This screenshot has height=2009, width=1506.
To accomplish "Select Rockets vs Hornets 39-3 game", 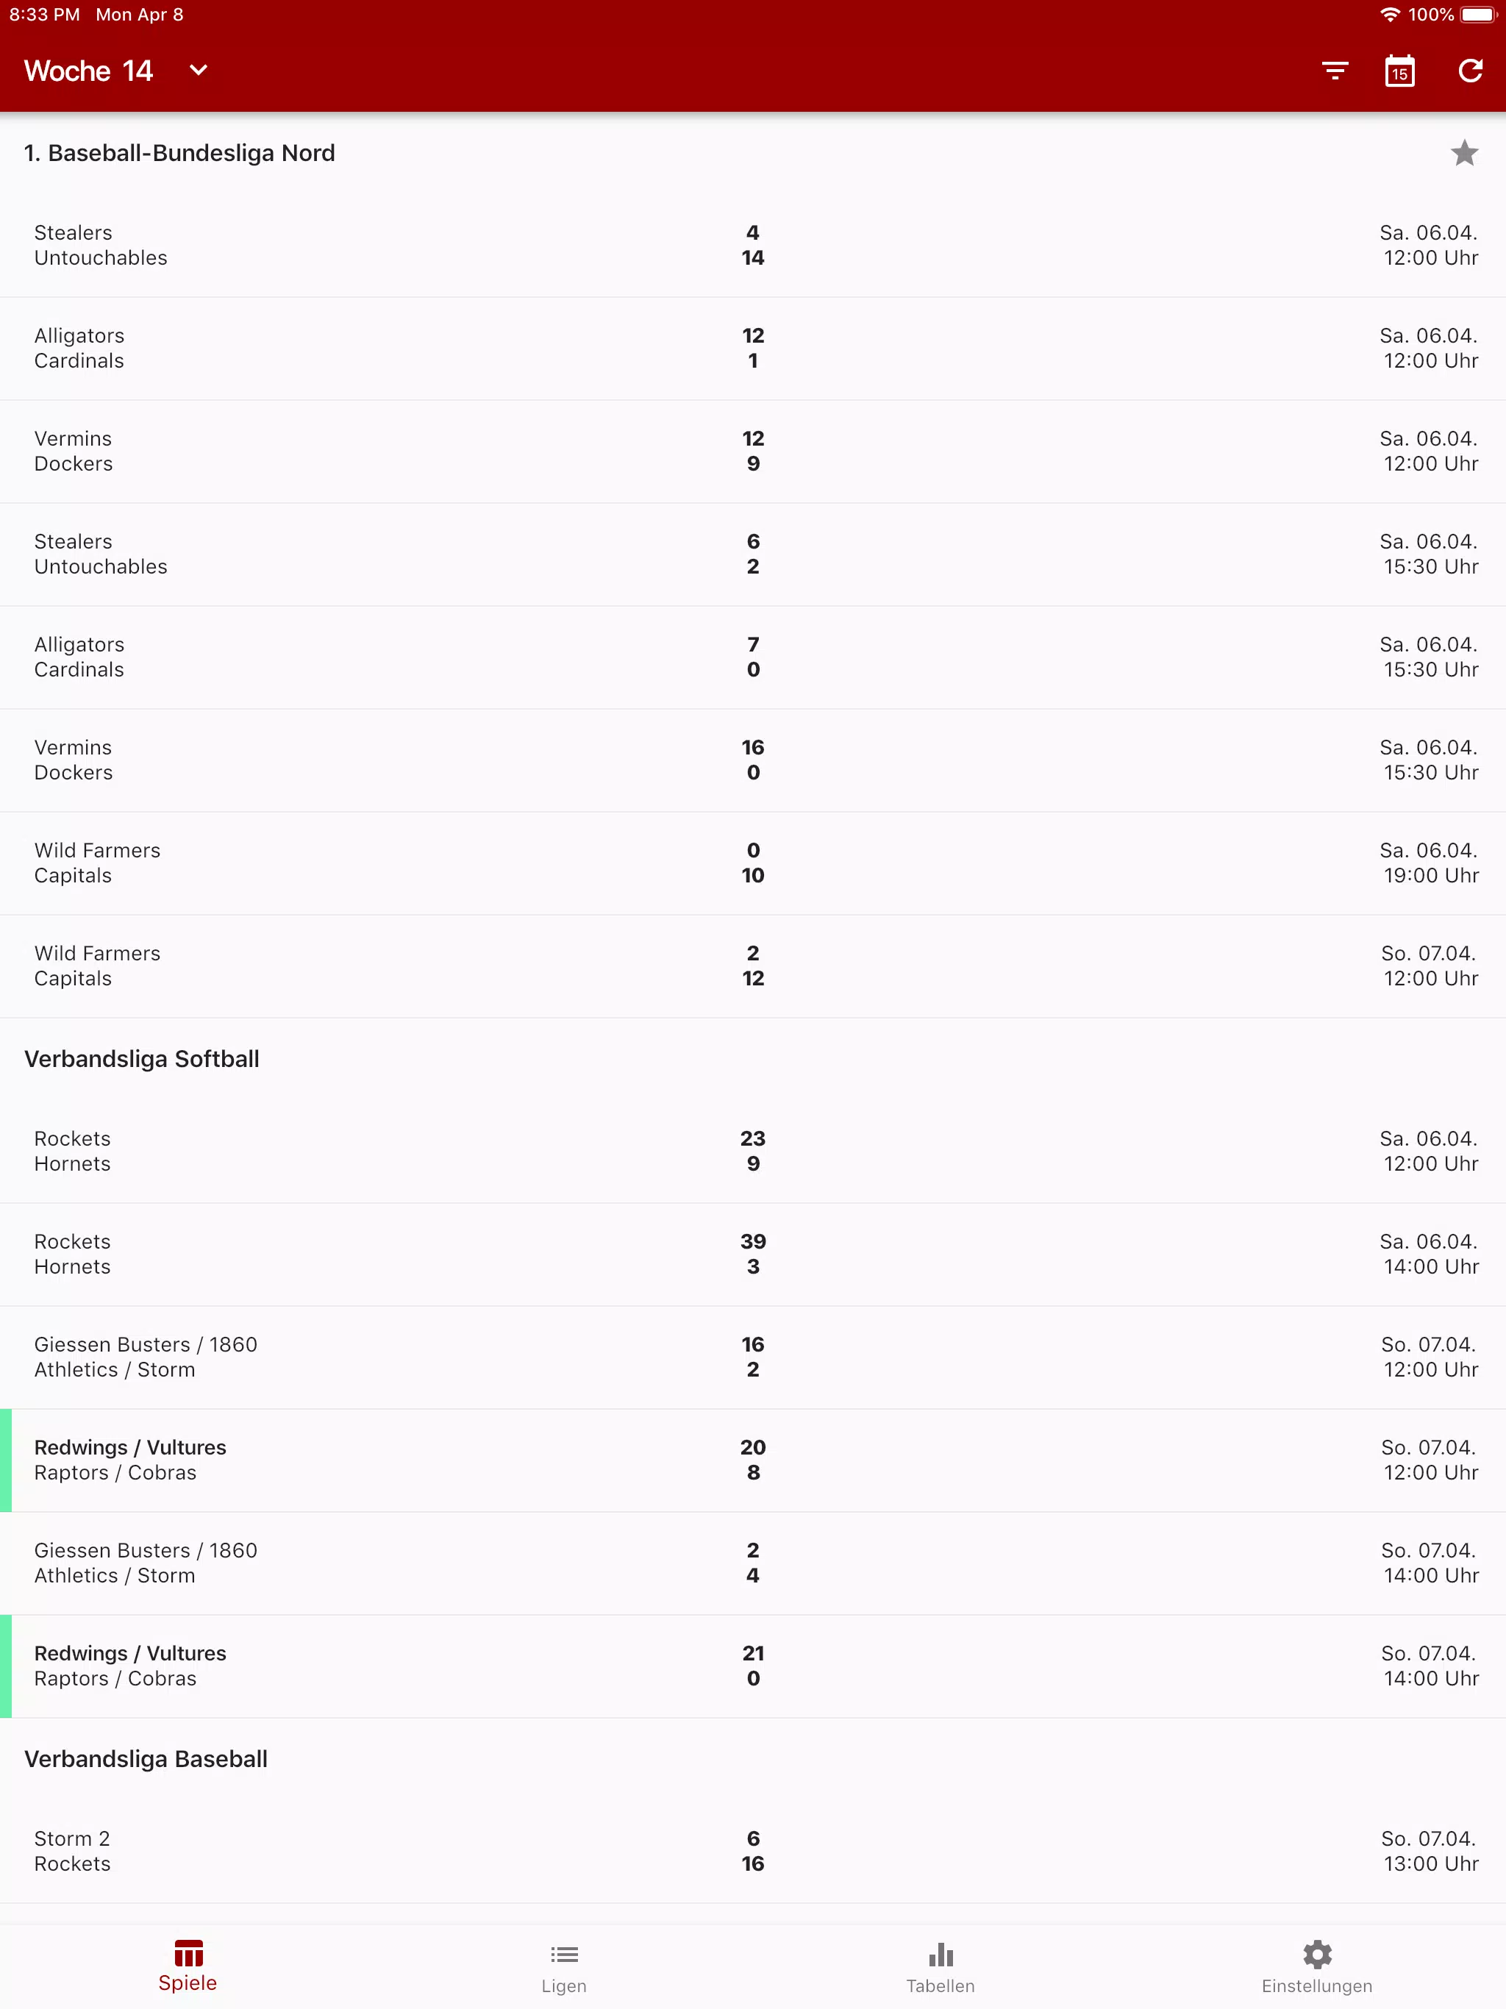I will [x=753, y=1255].
